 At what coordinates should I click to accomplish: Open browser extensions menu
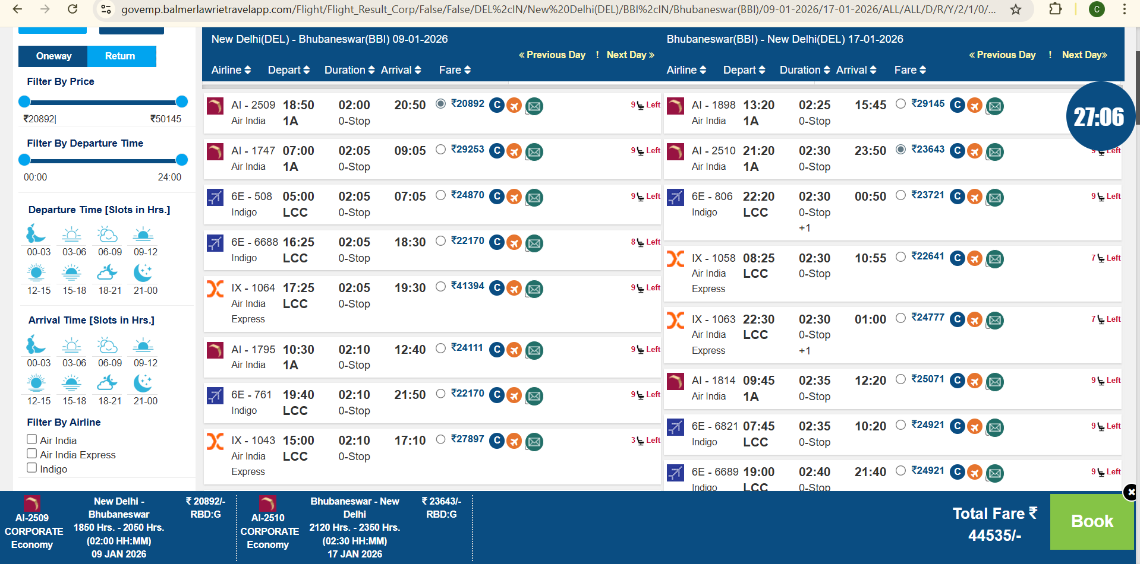(x=1056, y=9)
